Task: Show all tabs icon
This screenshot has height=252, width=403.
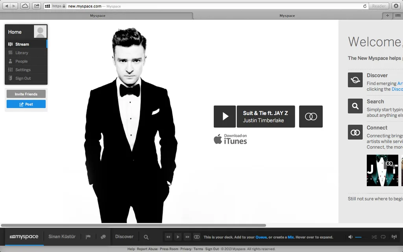Action: [398, 16]
